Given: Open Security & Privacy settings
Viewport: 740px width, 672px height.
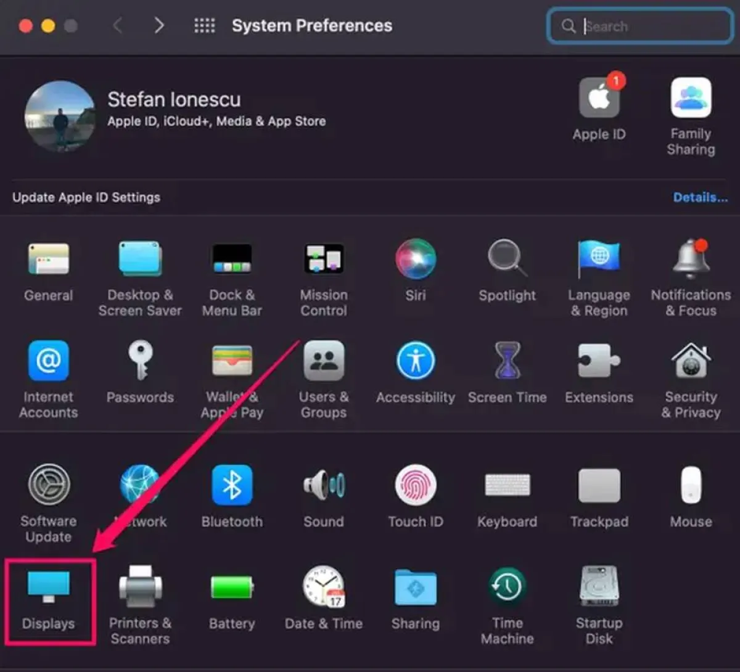Looking at the screenshot, I should [690, 360].
